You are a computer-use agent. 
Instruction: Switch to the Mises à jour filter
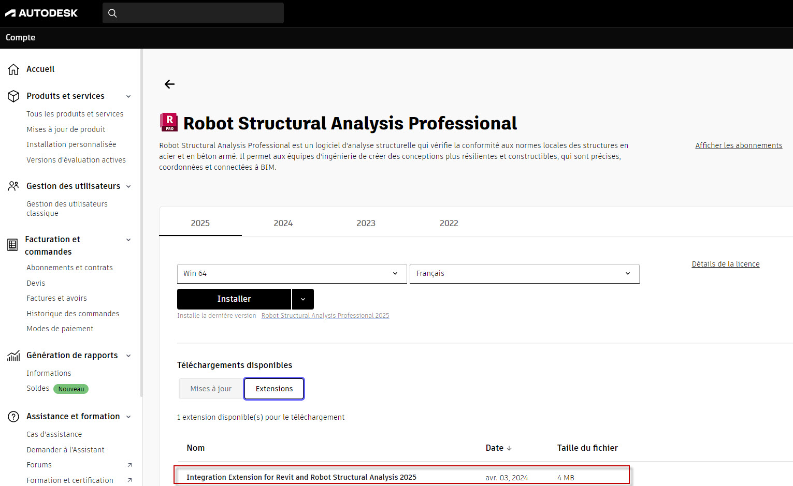[210, 388]
